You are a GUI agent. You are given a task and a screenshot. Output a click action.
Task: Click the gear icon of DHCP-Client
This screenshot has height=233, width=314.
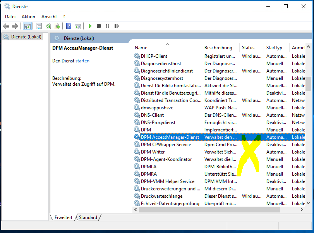click(137, 56)
